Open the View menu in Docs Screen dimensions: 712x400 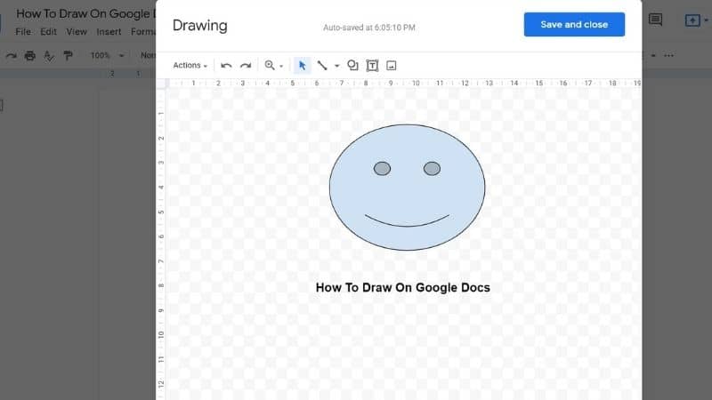click(77, 32)
